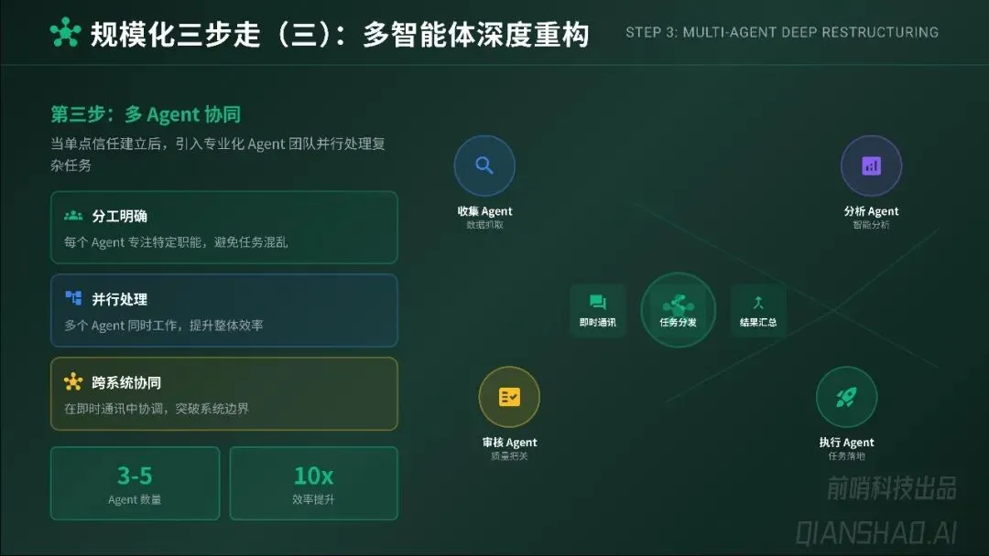Click the STEP 3 English subtitle text
Image resolution: width=989 pixels, height=556 pixels.
coord(782,32)
